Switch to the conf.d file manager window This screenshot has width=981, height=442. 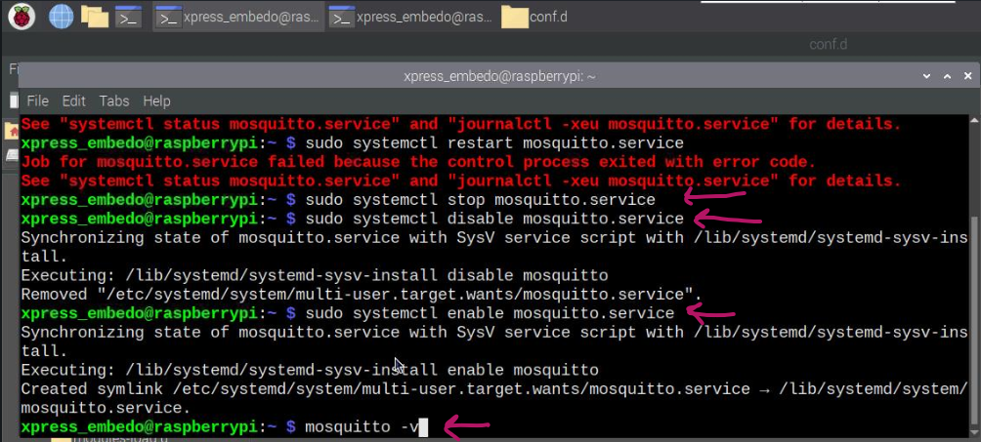[x=535, y=18]
